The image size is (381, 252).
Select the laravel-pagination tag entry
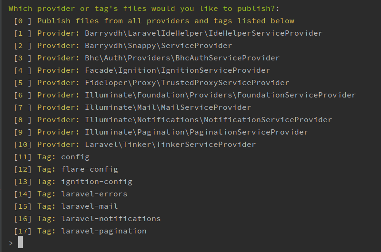coord(91,231)
